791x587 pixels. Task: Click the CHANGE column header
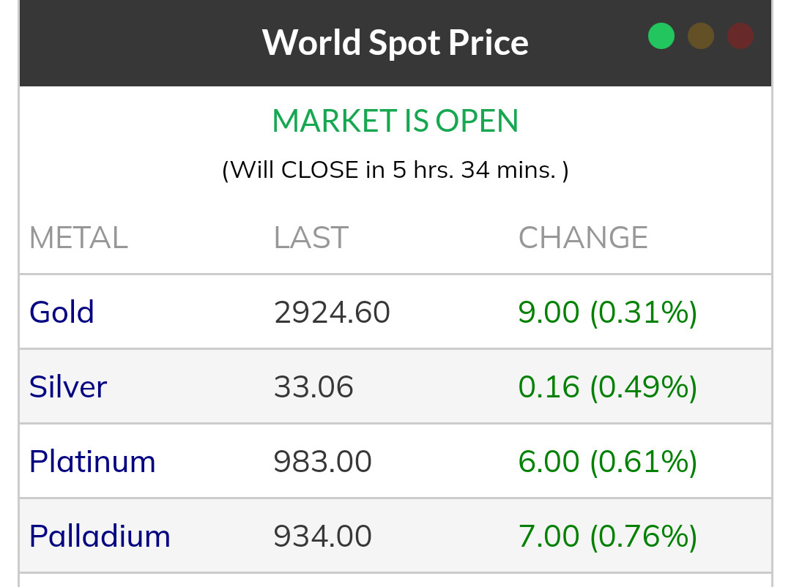tap(583, 238)
